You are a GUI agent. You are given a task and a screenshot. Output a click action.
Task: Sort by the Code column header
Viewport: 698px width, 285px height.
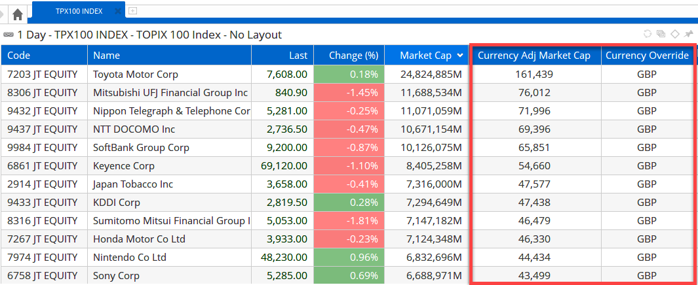click(45, 56)
